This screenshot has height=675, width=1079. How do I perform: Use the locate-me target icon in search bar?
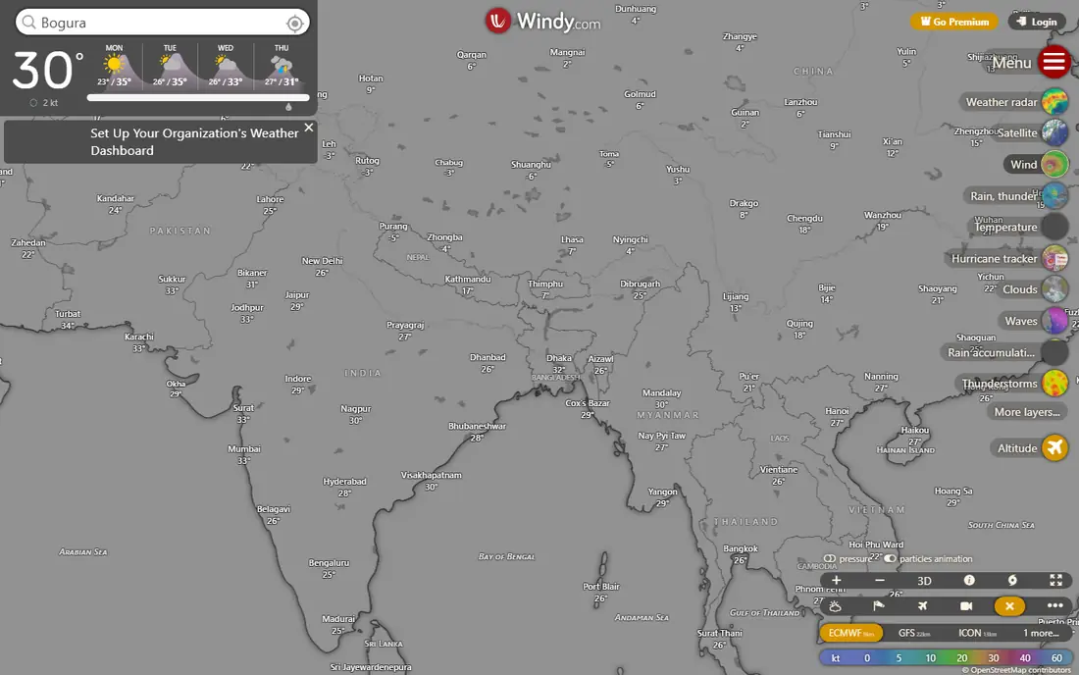294,24
